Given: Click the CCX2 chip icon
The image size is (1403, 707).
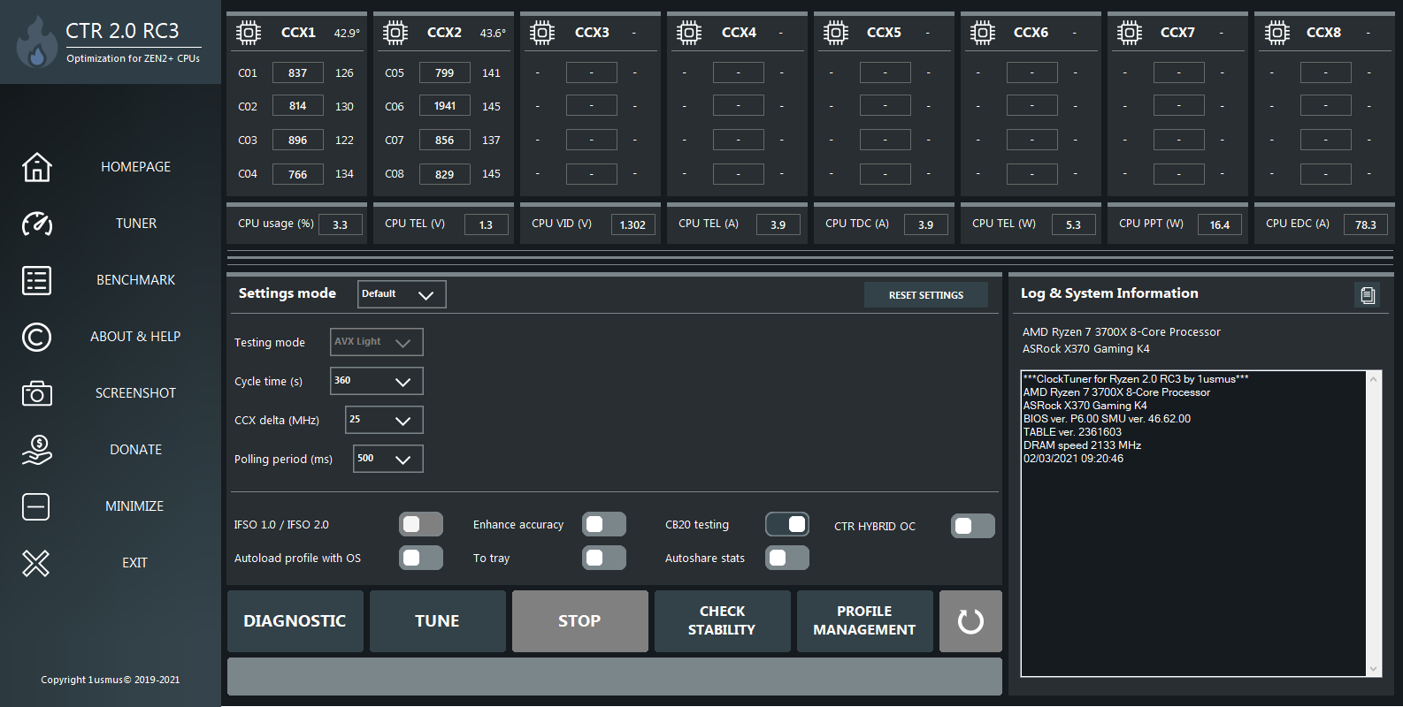Looking at the screenshot, I should click(395, 33).
